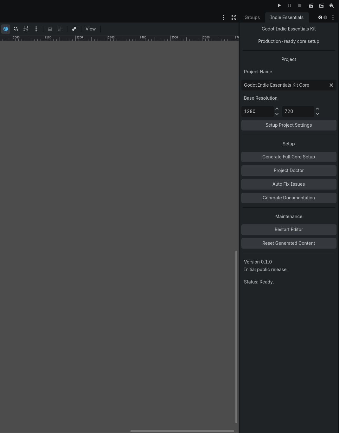Toggle the blue cube editor icon
The height and width of the screenshot is (433, 339).
(6, 29)
